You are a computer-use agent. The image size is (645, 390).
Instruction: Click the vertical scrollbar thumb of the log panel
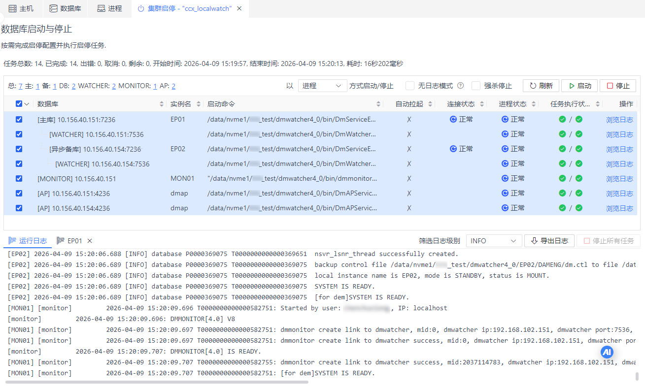click(637, 377)
